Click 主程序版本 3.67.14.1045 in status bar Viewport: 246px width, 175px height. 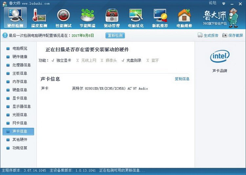click(x=24, y=170)
